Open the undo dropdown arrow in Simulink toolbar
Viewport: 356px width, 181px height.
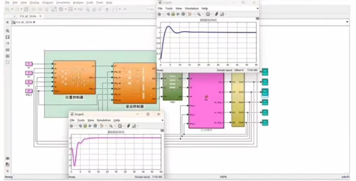click(x=12, y=9)
